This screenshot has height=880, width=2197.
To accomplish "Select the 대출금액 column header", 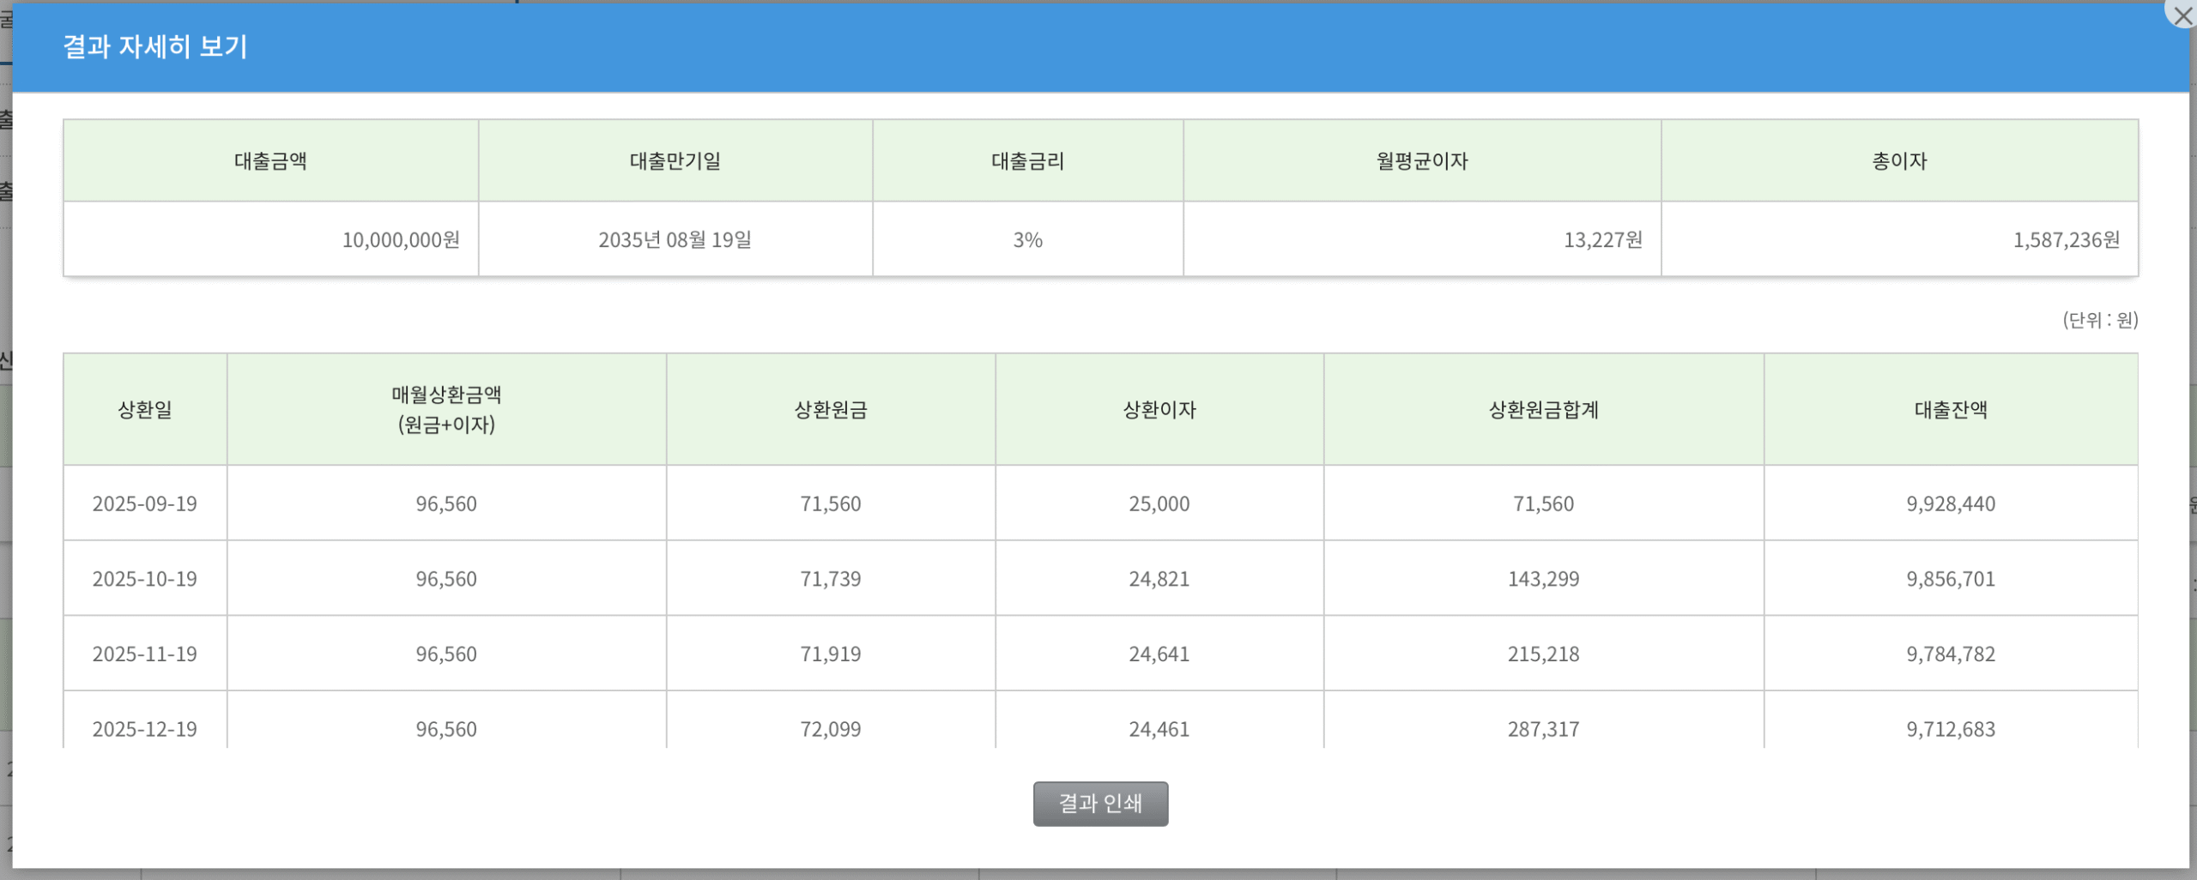I will pos(270,161).
